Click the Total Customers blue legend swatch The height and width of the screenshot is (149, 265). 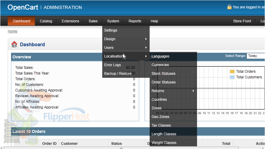pos(232,77)
